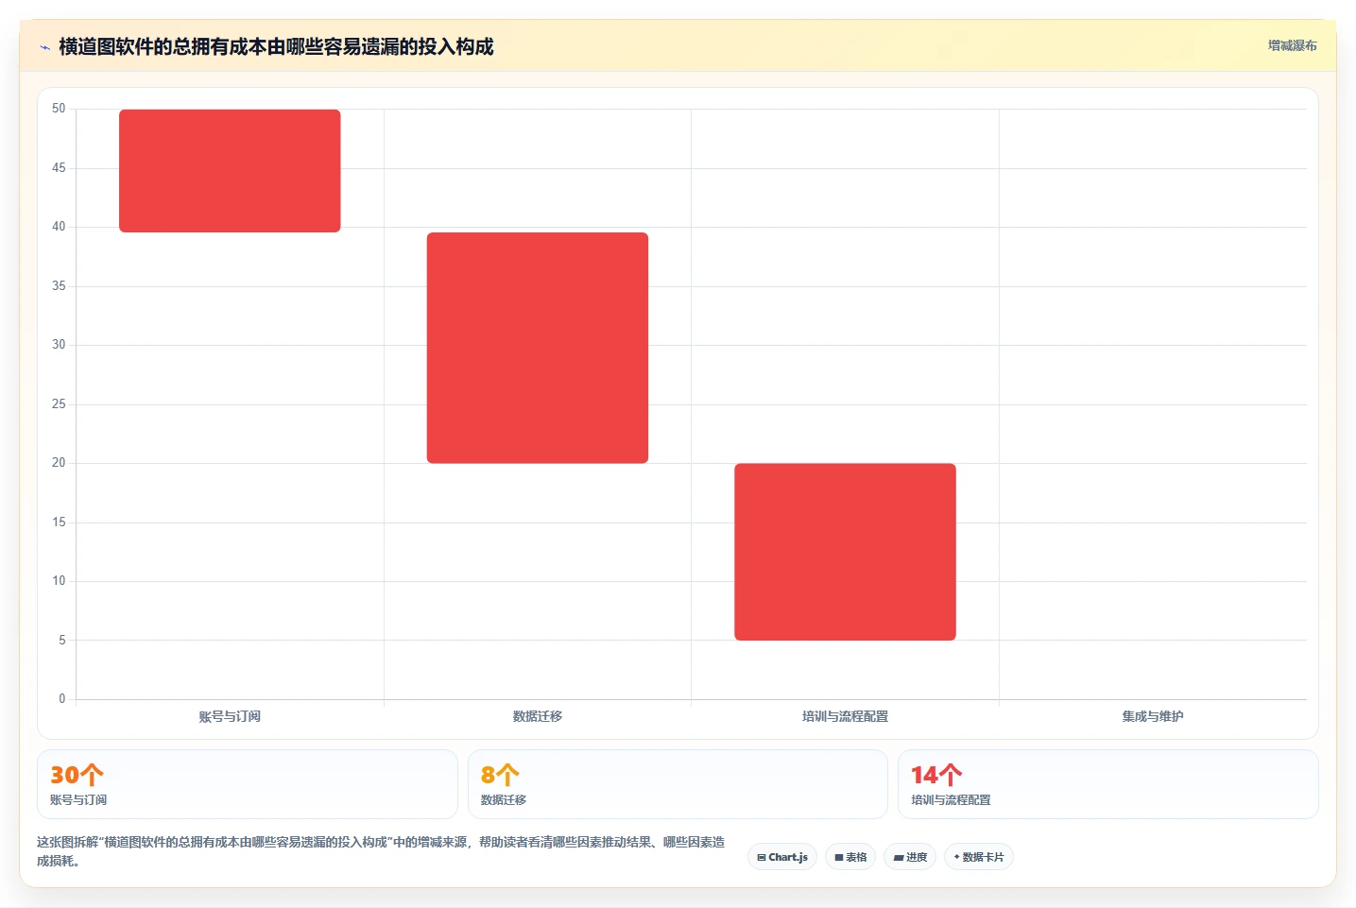Click the chart title 横道图软件的总拥有成本

(276, 46)
